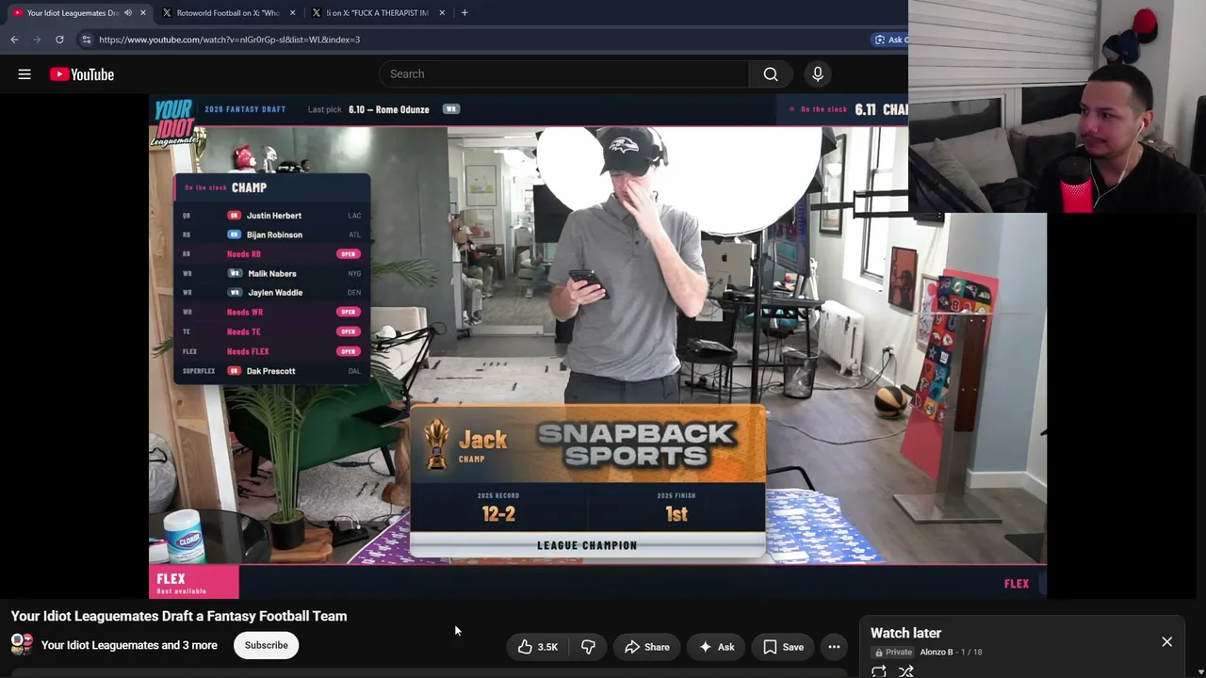Click the browser address bar URL
1206x678 pixels.
(229, 40)
